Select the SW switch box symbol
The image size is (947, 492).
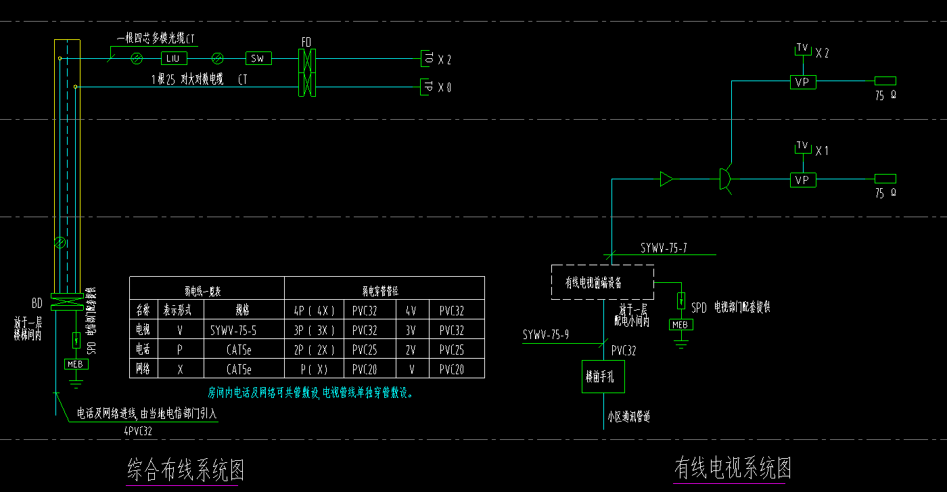click(x=258, y=59)
